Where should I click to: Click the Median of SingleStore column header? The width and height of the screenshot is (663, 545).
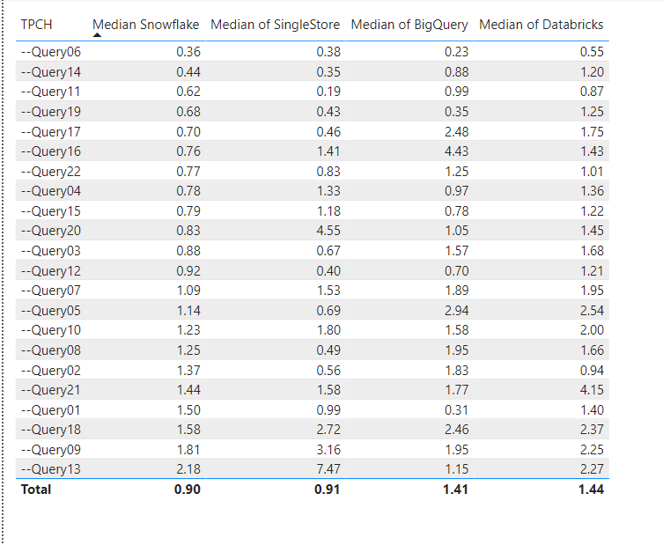[x=275, y=24]
